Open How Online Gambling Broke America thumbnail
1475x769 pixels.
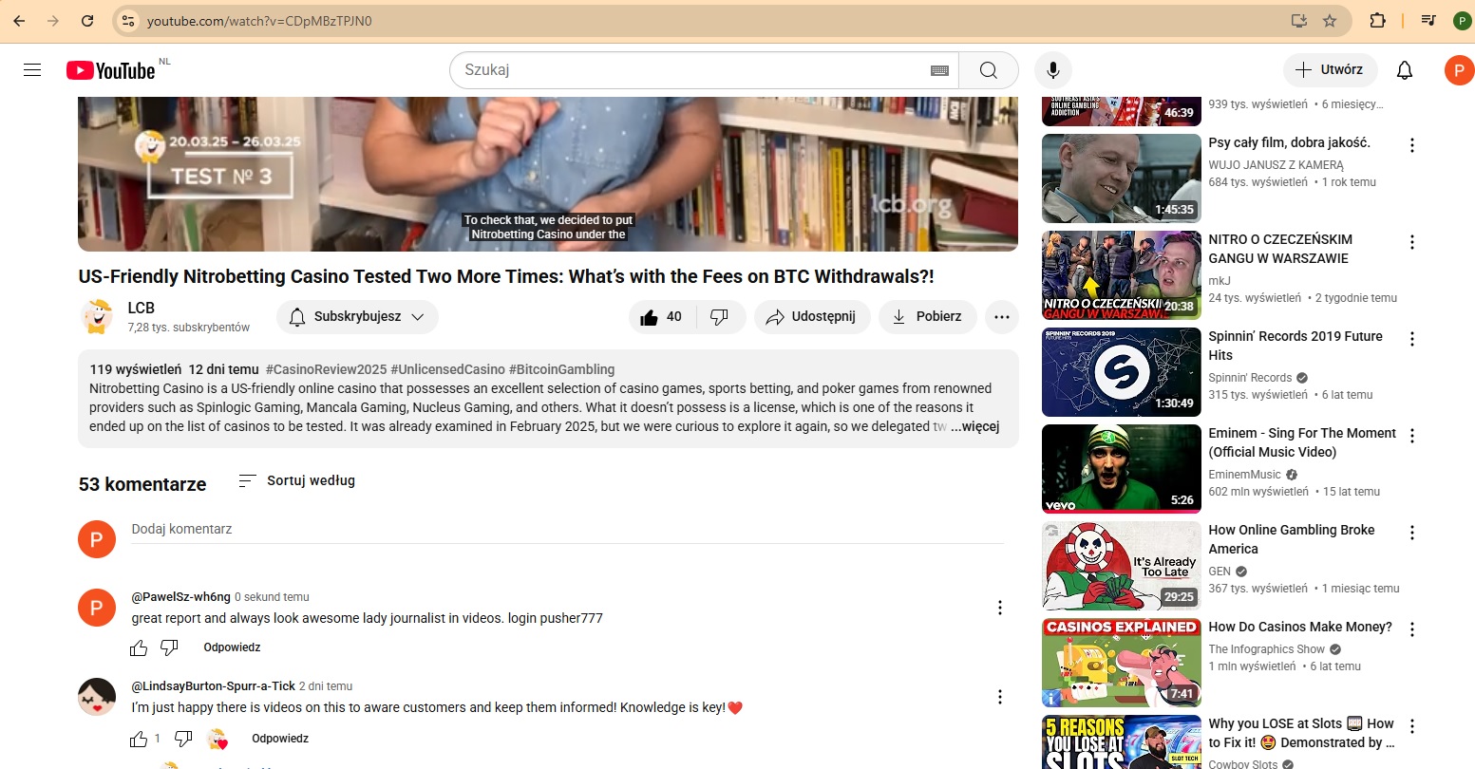(x=1122, y=566)
